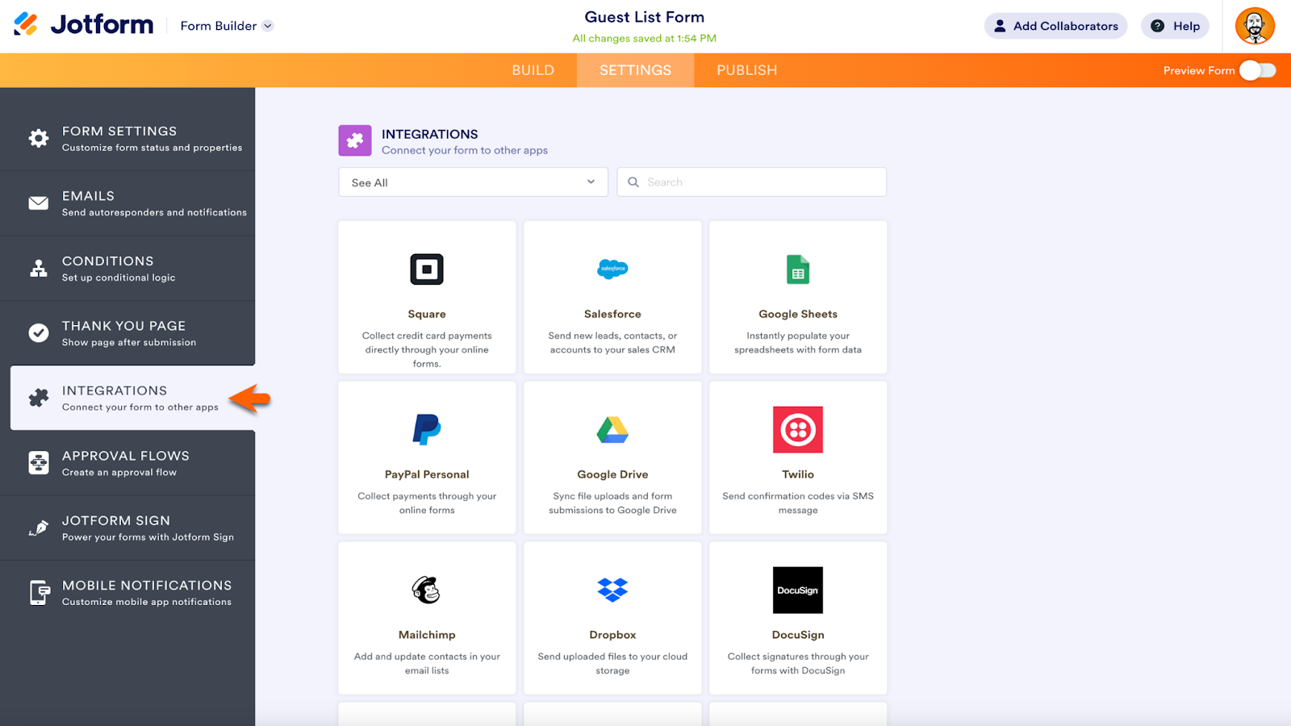Click the Google Drive logo
Screen dimensions: 1291x726
point(612,430)
